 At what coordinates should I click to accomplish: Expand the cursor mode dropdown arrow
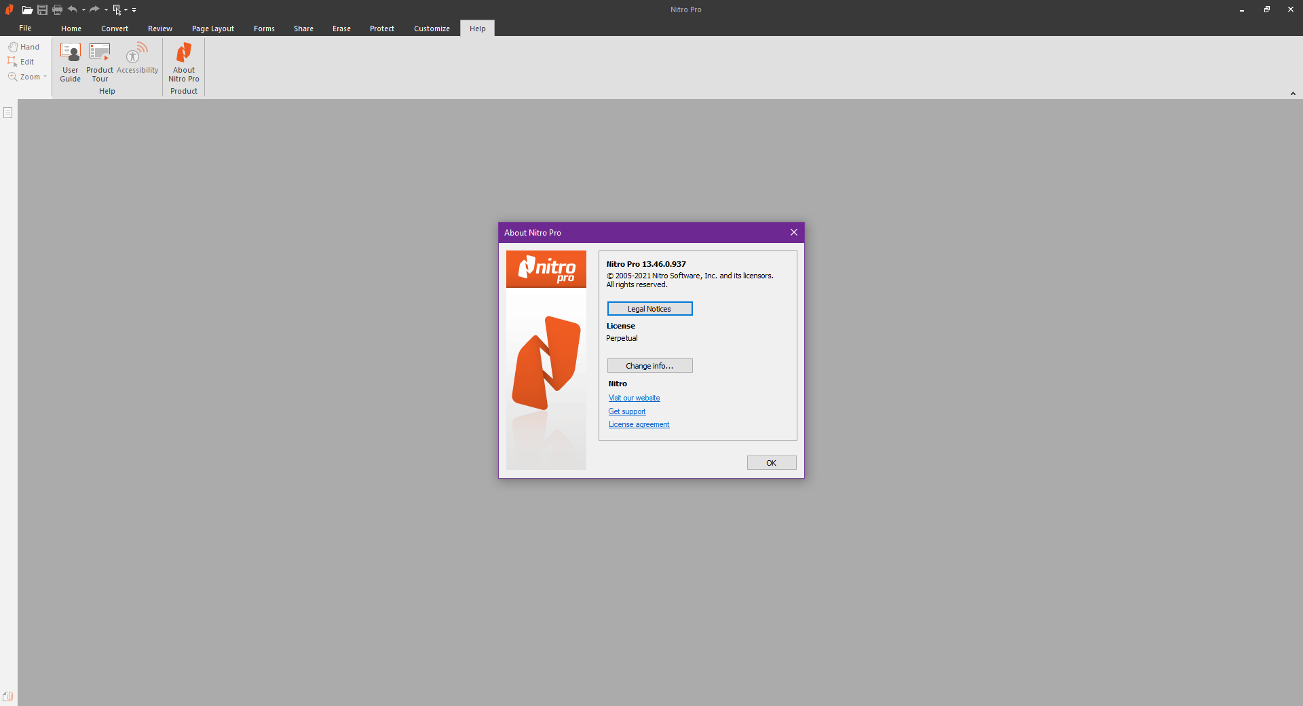click(126, 10)
